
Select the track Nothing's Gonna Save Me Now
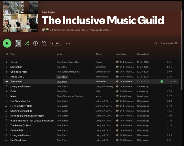tap(27, 116)
